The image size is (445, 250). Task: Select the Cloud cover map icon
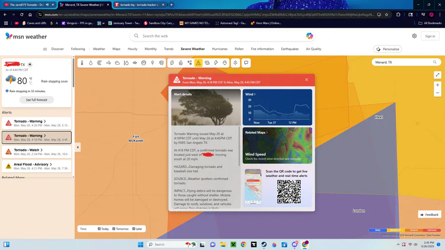coord(117,63)
